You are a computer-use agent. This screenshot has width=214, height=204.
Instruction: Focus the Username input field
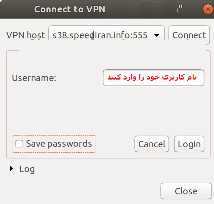click(153, 78)
